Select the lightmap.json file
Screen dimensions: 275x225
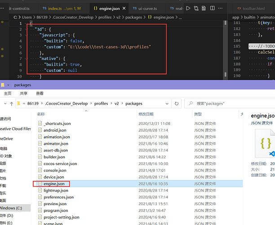56,190
